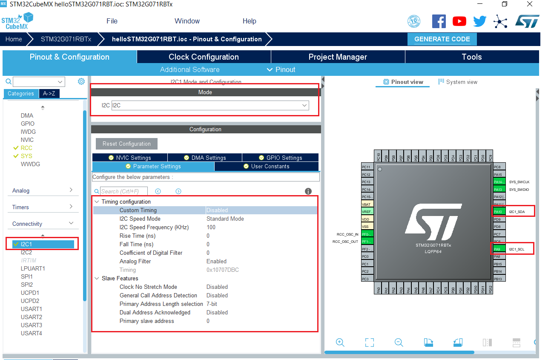The width and height of the screenshot is (551, 360).
Task: Open the peripheral search dropdown
Action: pyautogui.click(x=60, y=82)
